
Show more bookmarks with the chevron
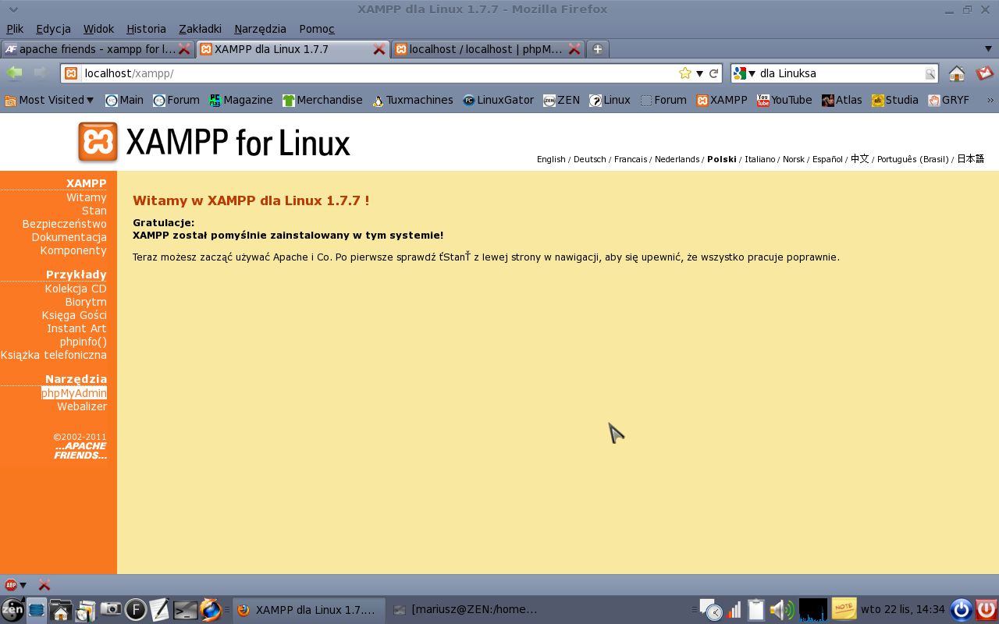point(990,100)
